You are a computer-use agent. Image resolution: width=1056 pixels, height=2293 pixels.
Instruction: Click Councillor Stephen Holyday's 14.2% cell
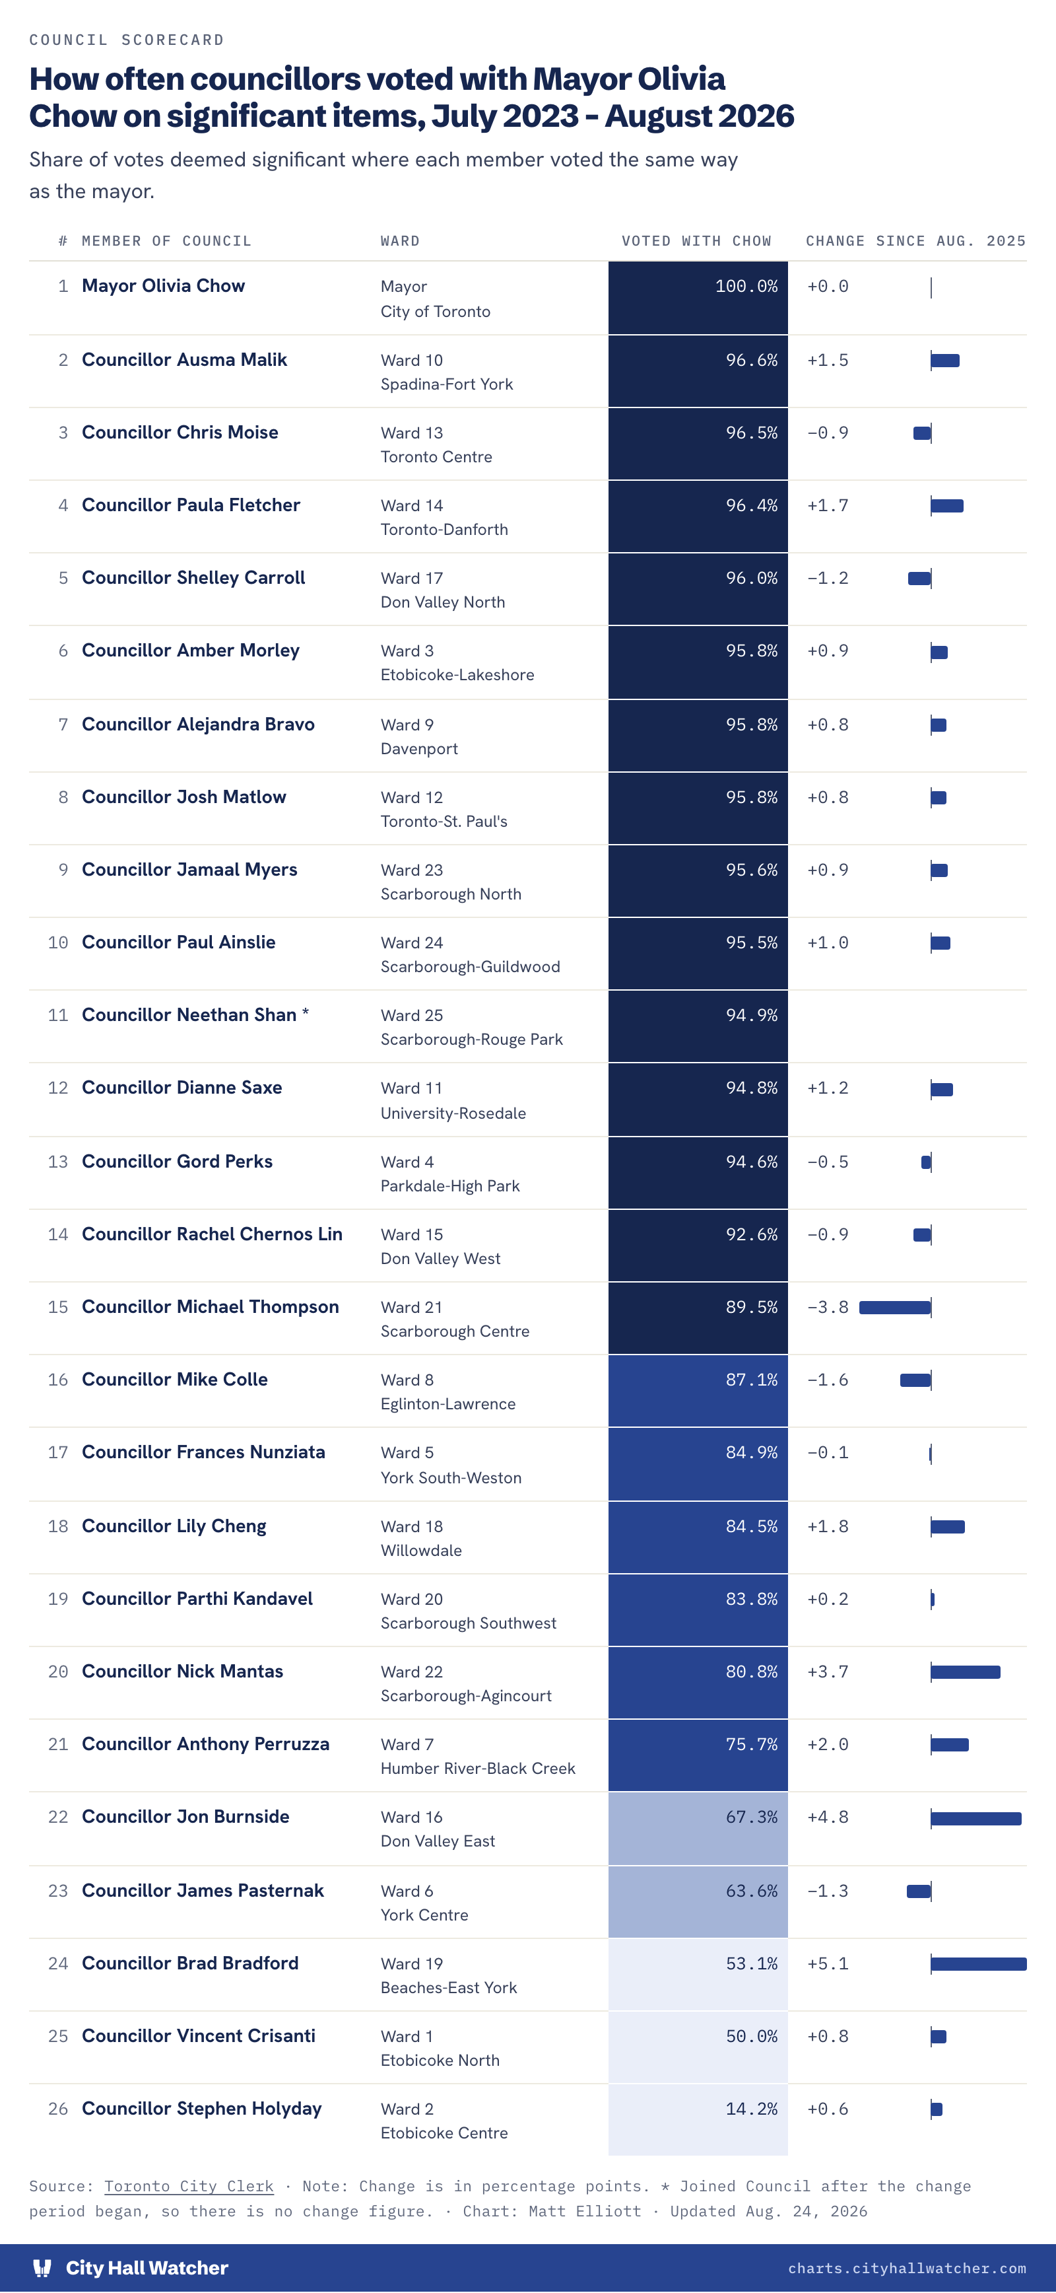click(698, 2119)
